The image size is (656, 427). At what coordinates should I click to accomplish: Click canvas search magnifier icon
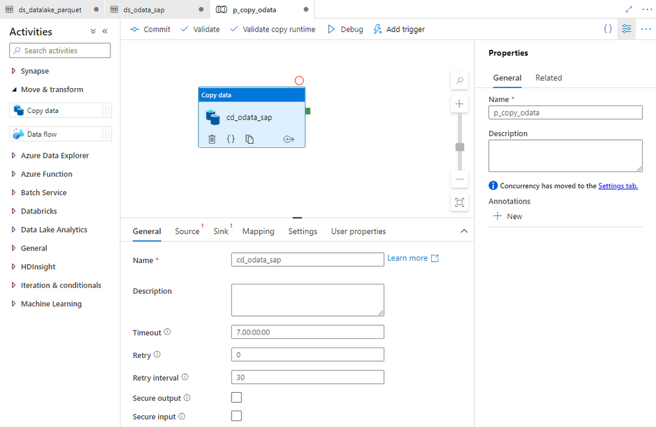coord(459,80)
